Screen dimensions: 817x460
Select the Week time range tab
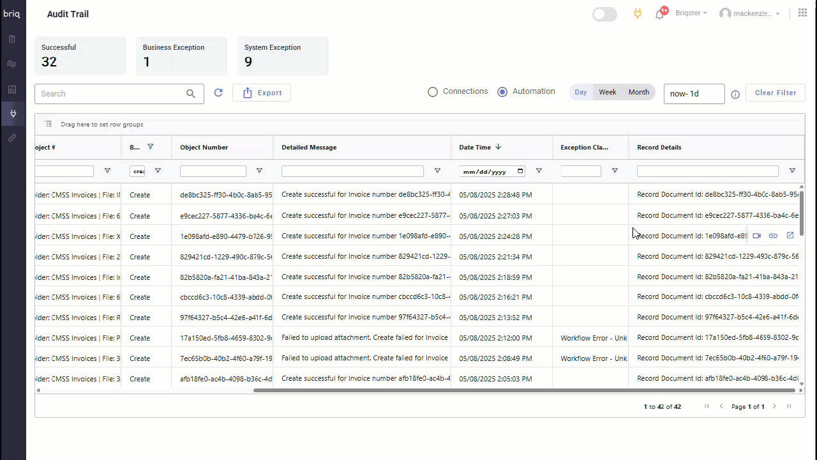(x=608, y=92)
